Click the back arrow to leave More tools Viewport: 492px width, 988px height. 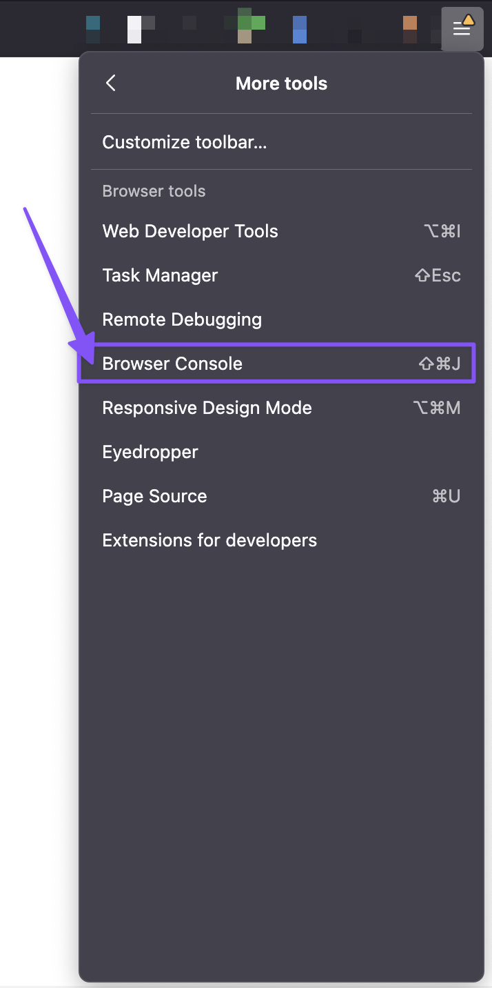[x=110, y=83]
